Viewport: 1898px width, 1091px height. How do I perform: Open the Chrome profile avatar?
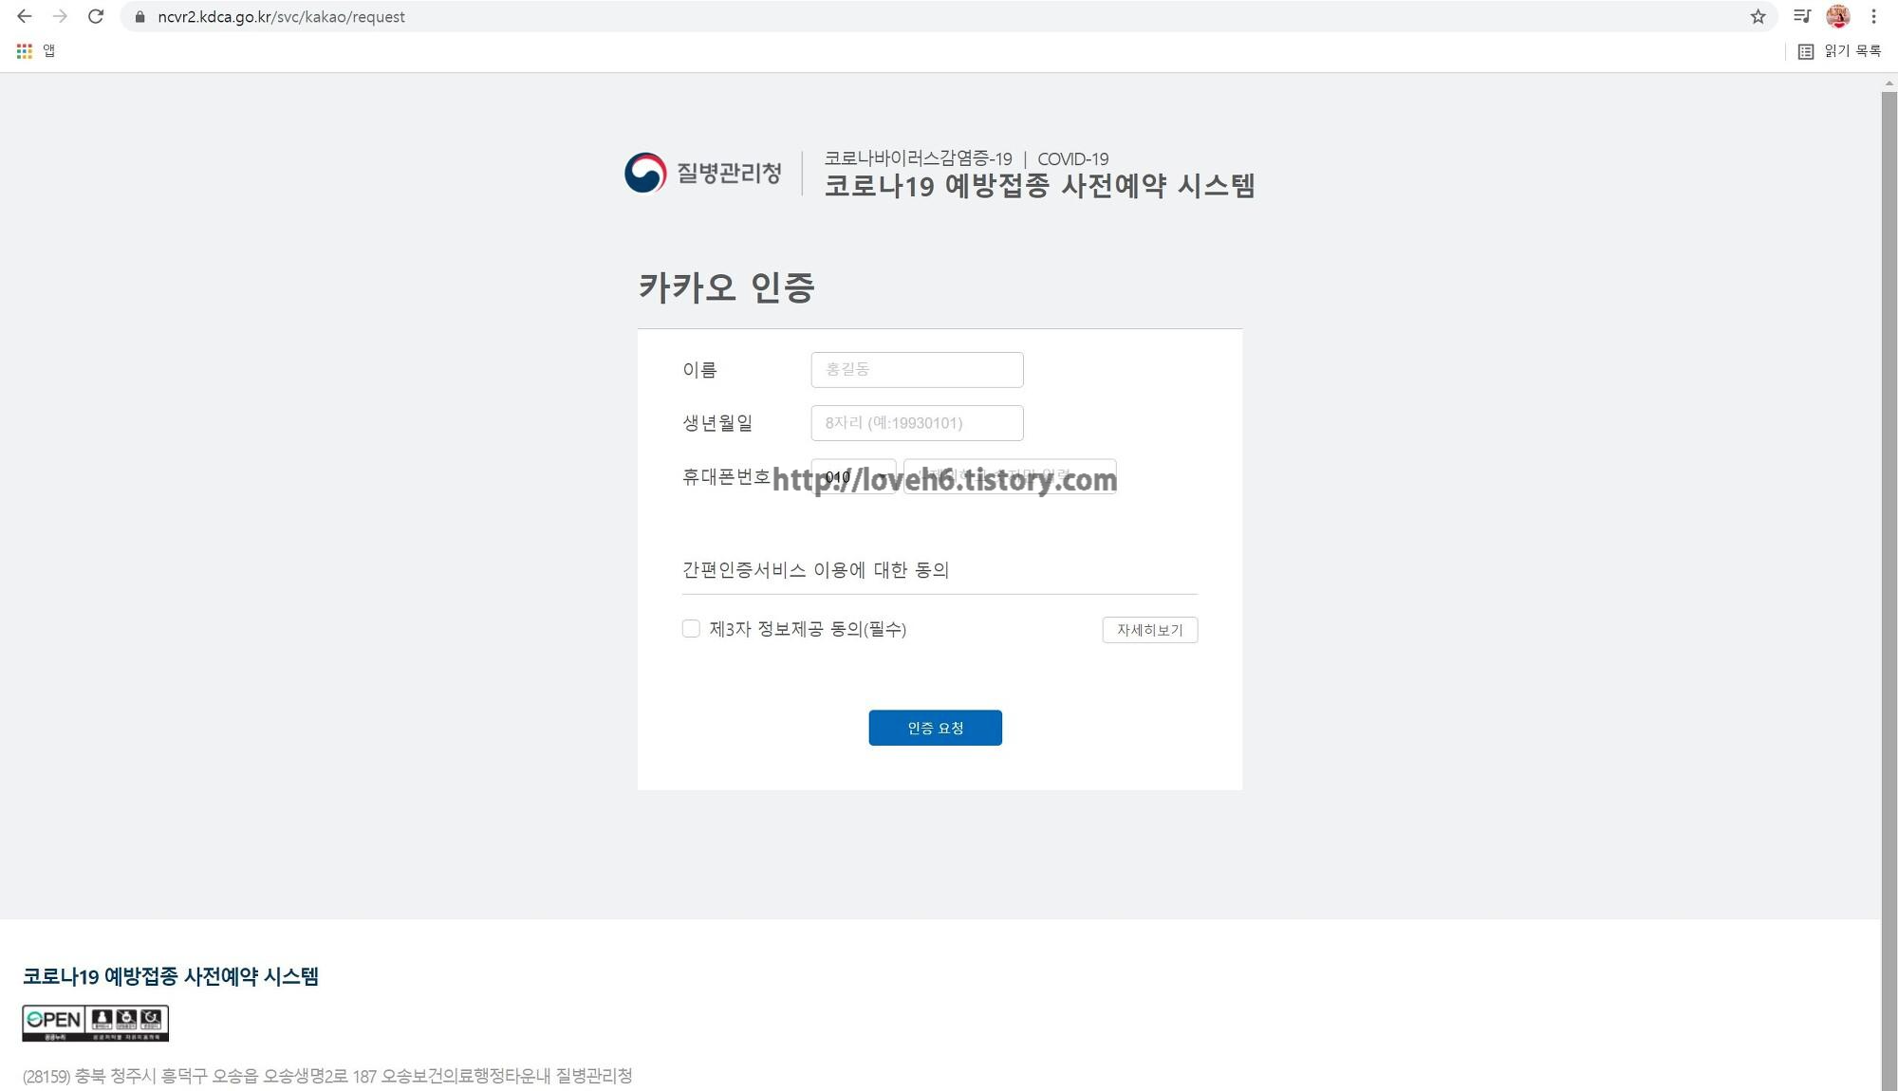[x=1838, y=16]
